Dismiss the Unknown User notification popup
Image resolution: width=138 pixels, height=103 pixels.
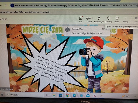[107, 29]
